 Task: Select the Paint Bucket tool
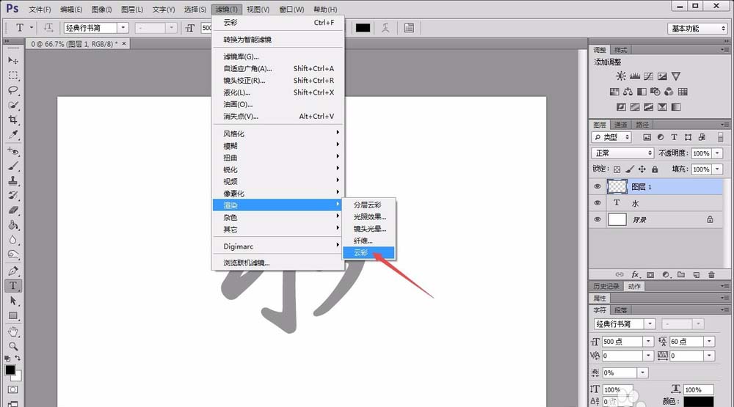13,225
